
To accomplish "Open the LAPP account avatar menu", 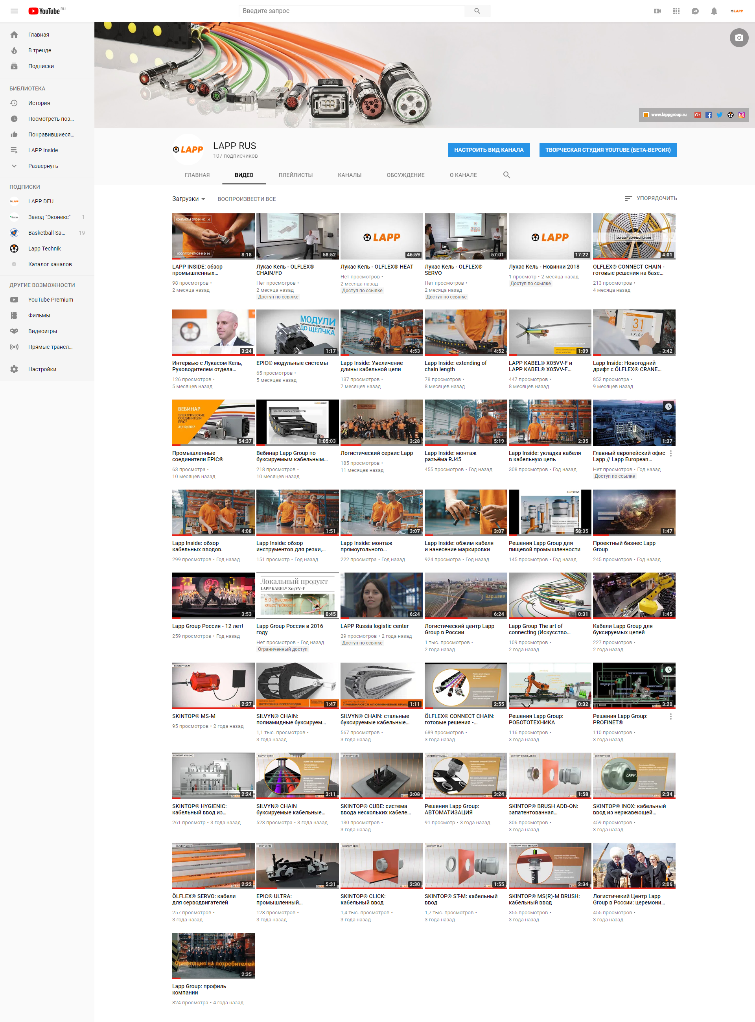I will pyautogui.click(x=737, y=11).
